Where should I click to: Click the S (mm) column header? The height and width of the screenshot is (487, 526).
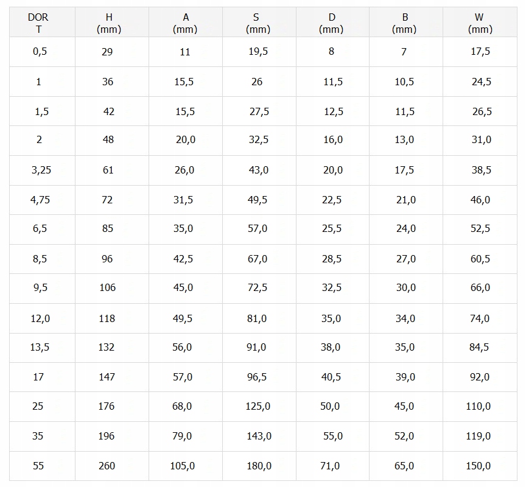[258, 23]
